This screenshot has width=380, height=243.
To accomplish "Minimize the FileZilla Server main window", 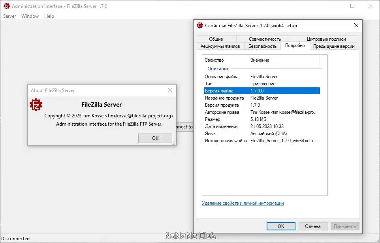I will [335, 6].
